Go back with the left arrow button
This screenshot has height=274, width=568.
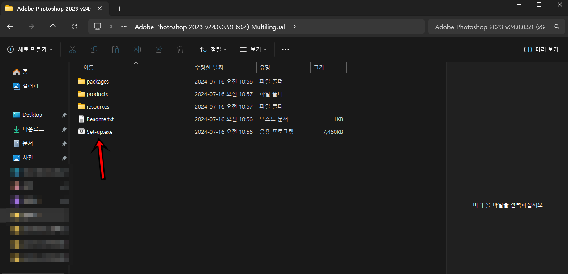(x=10, y=27)
